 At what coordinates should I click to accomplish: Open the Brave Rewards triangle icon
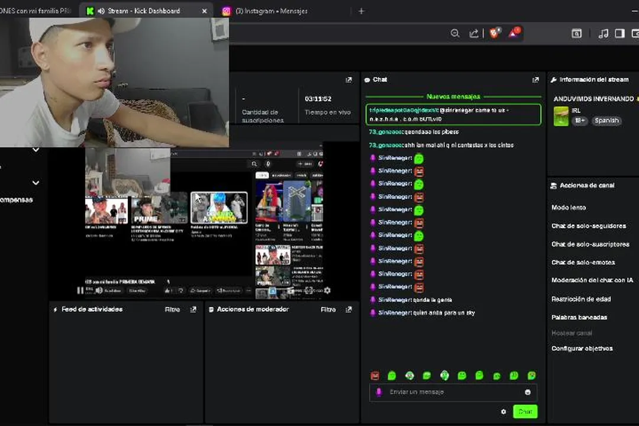(514, 33)
